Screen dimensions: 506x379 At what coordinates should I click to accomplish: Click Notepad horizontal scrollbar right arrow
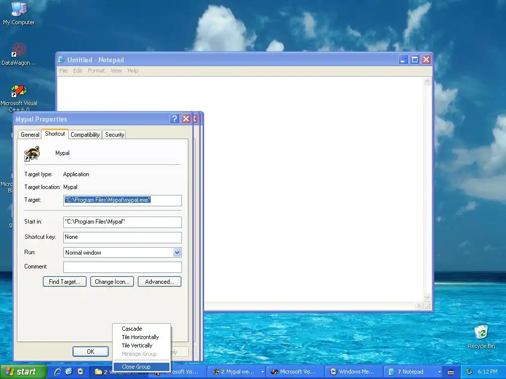419,306
